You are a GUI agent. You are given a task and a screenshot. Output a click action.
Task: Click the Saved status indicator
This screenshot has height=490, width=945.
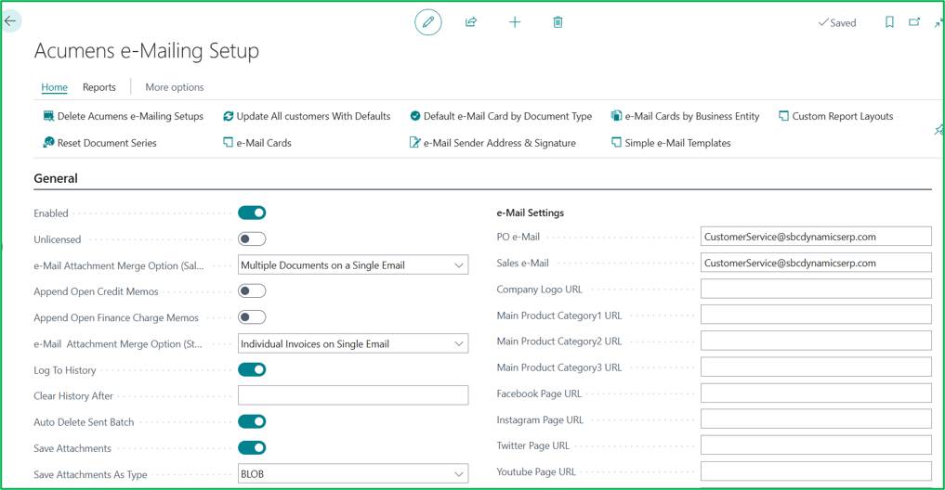(x=837, y=23)
